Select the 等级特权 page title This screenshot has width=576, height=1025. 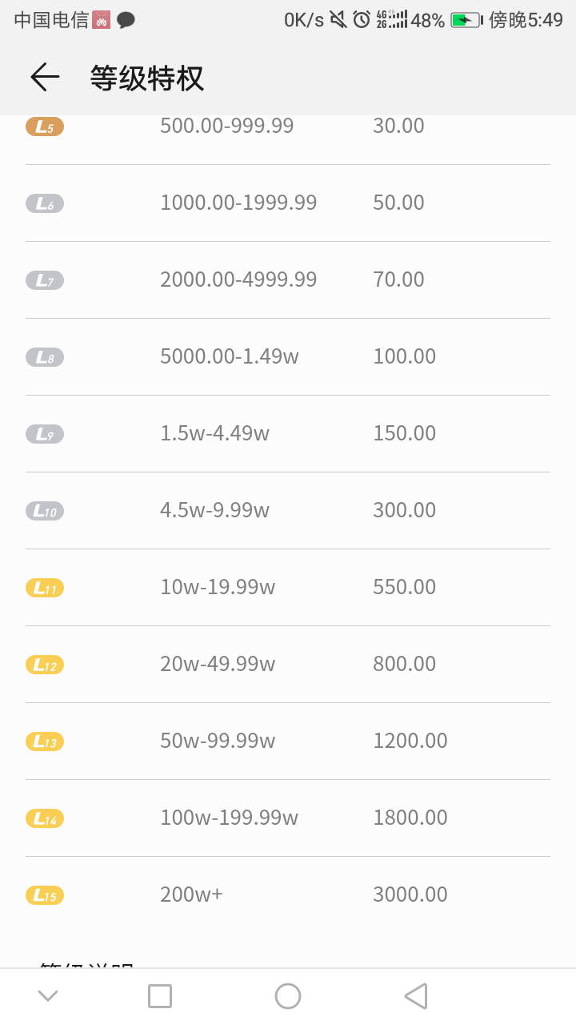coord(147,78)
